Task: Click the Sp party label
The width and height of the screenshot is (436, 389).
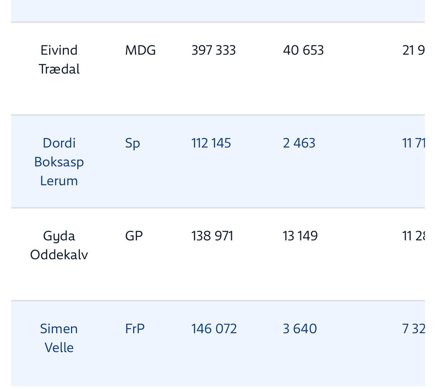Action: pyautogui.click(x=133, y=144)
